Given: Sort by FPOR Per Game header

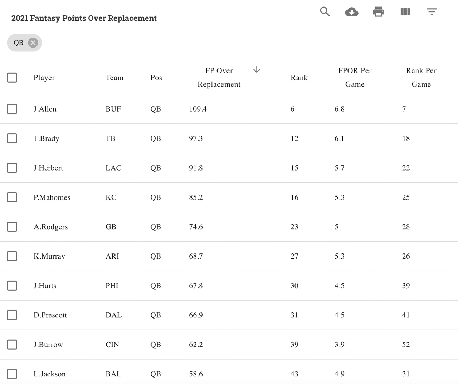Looking at the screenshot, I should coord(355,78).
